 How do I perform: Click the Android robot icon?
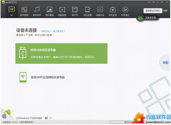click(9, 112)
